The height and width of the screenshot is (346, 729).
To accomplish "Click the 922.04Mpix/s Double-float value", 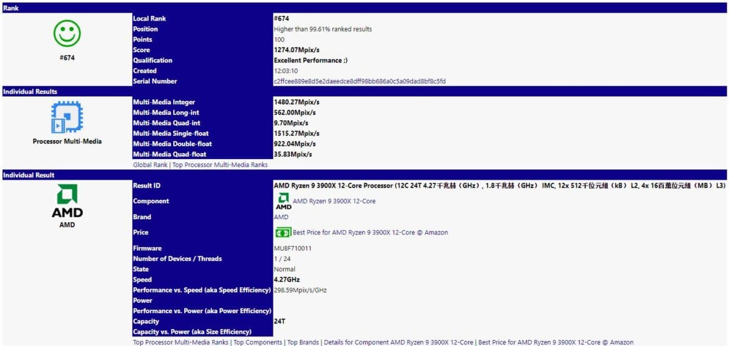I will [295, 144].
